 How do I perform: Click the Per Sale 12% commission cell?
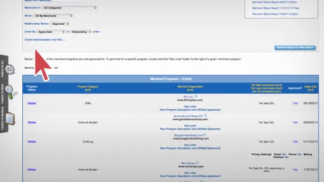267,142
